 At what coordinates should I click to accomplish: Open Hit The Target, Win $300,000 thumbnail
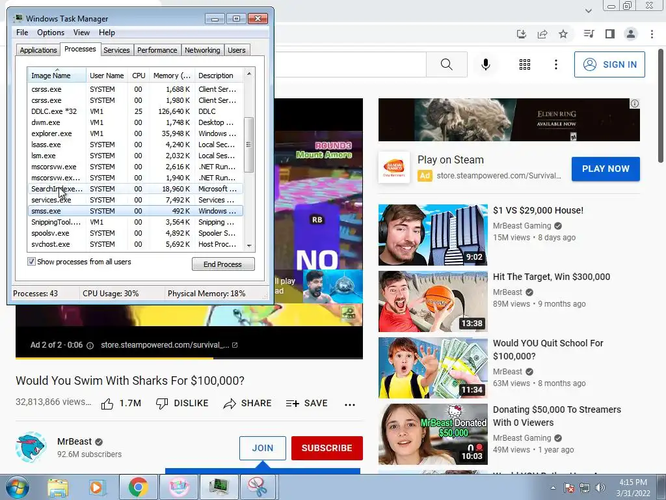433,301
